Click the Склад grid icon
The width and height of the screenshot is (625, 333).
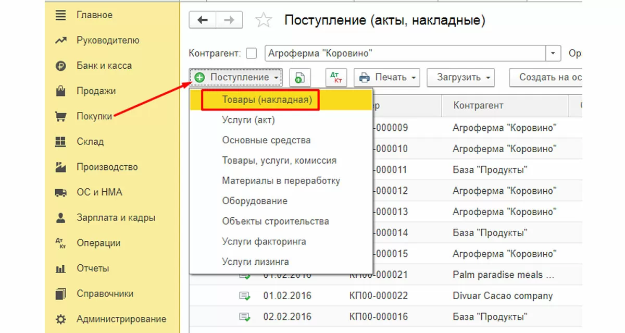click(x=61, y=142)
